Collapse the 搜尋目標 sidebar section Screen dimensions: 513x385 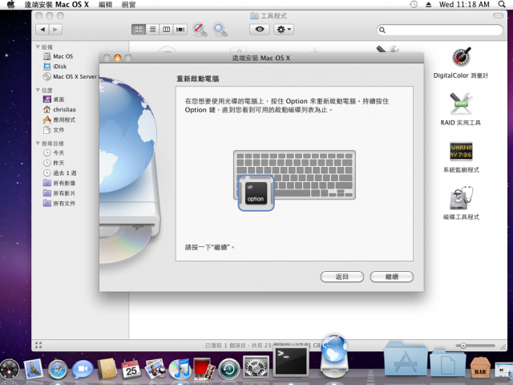pyautogui.click(x=38, y=143)
